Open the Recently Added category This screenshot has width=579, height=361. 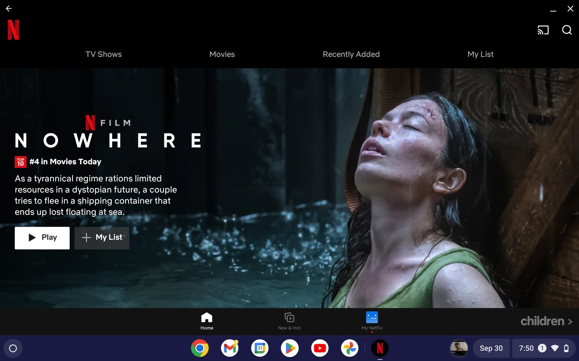tap(351, 54)
